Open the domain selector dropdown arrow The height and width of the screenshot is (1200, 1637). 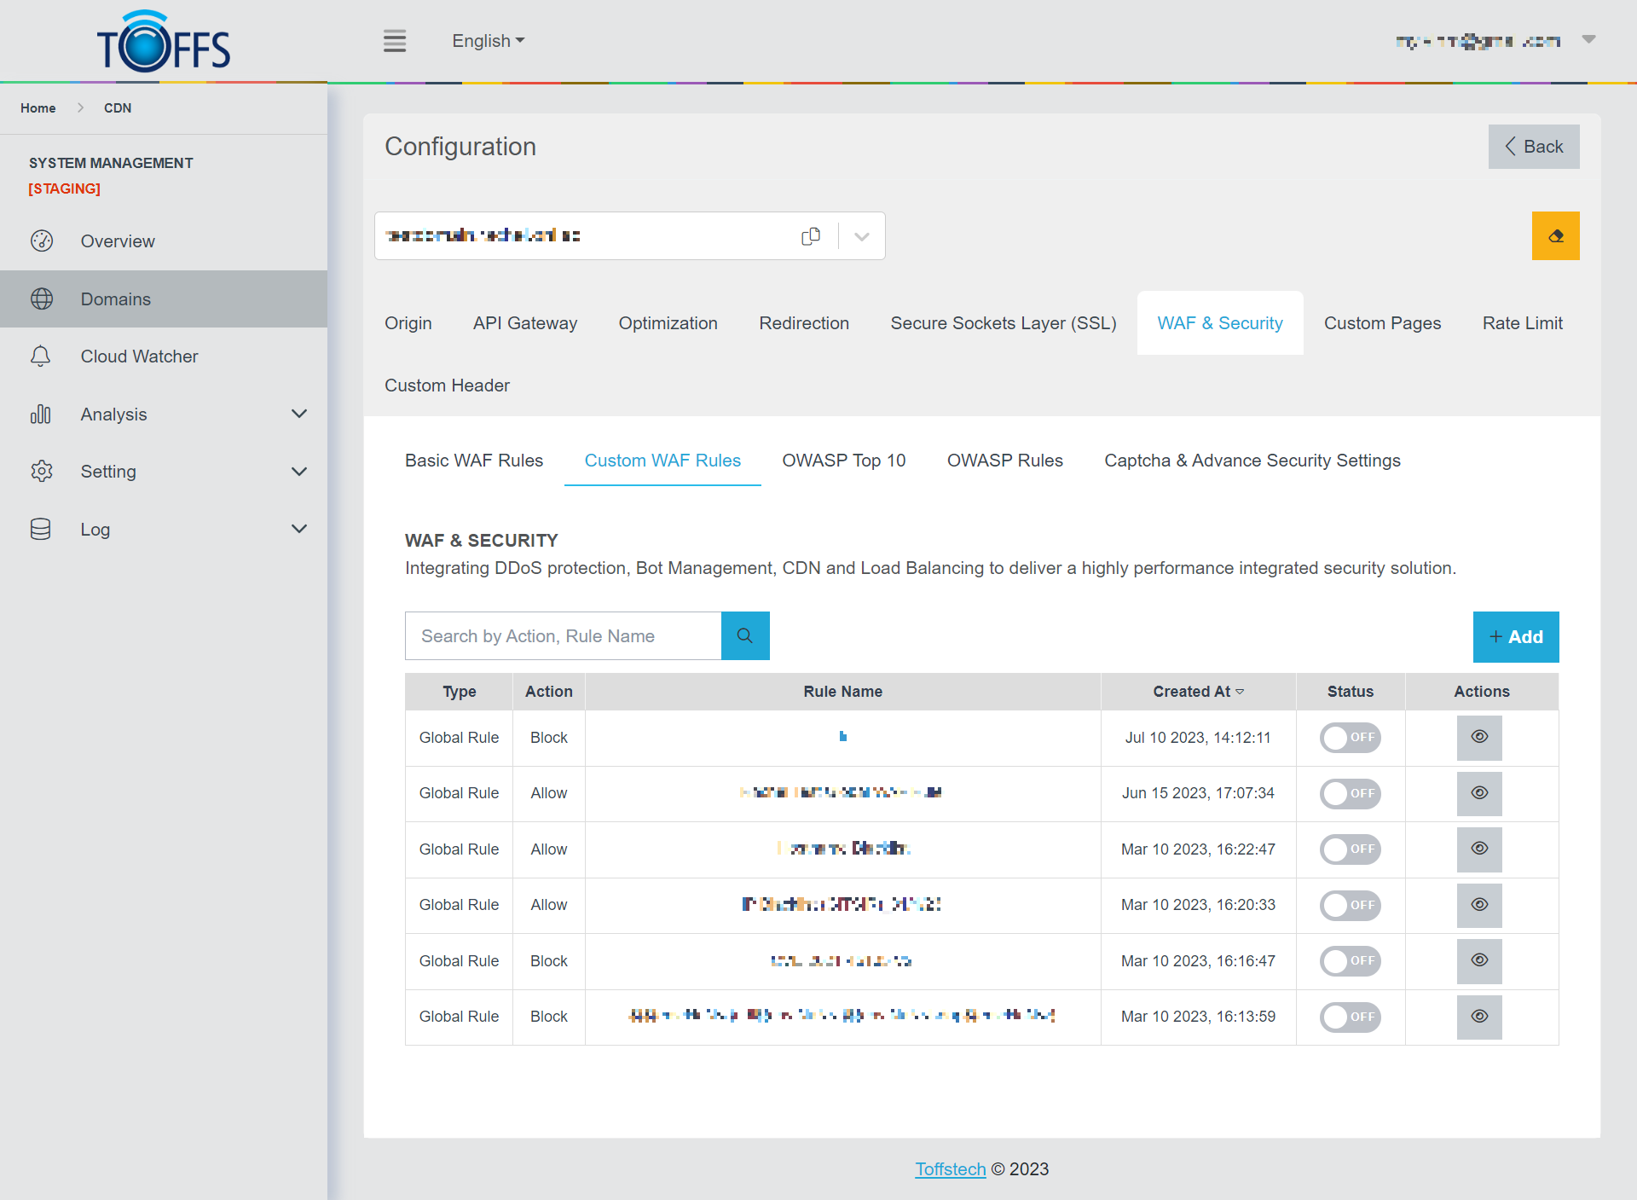(x=862, y=236)
